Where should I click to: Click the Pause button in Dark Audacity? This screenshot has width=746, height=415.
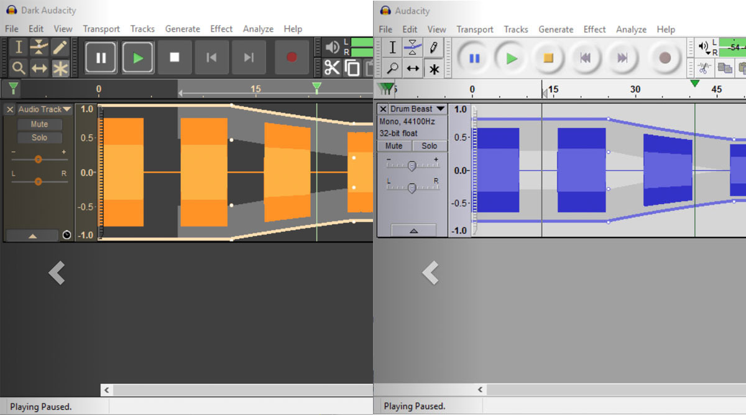101,58
